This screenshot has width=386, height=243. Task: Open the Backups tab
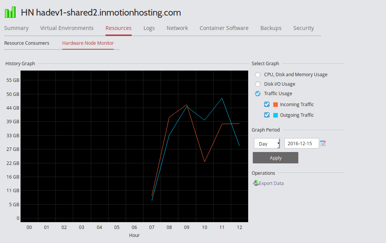click(x=271, y=28)
